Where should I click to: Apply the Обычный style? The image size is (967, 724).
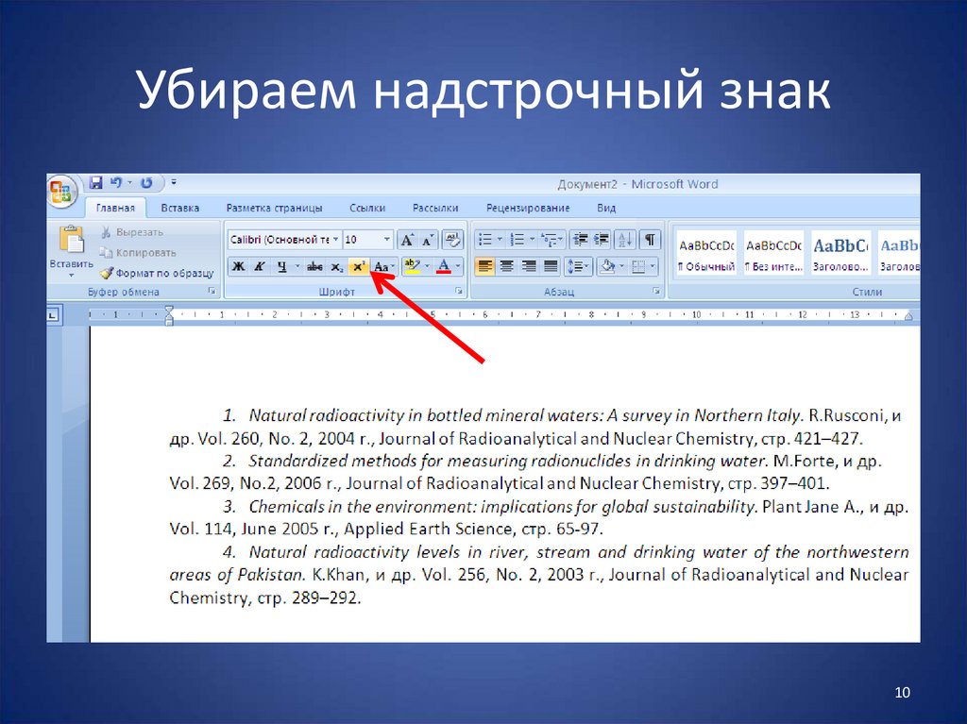pyautogui.click(x=705, y=252)
